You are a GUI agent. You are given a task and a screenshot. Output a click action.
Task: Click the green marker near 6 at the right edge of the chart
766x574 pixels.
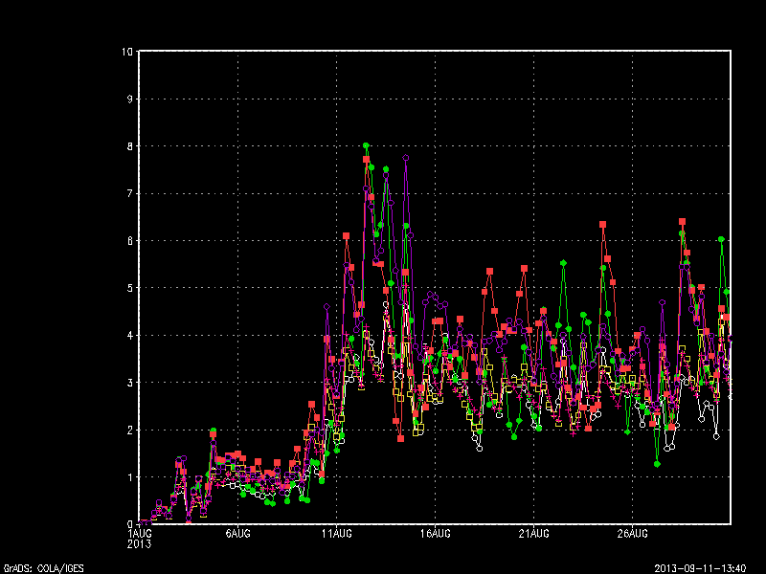(x=721, y=239)
